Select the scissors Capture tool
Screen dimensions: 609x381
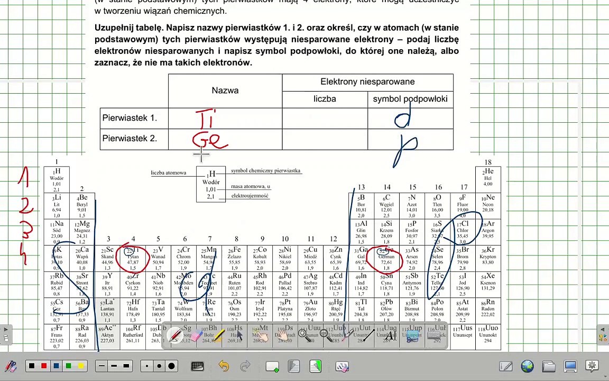click(x=412, y=335)
